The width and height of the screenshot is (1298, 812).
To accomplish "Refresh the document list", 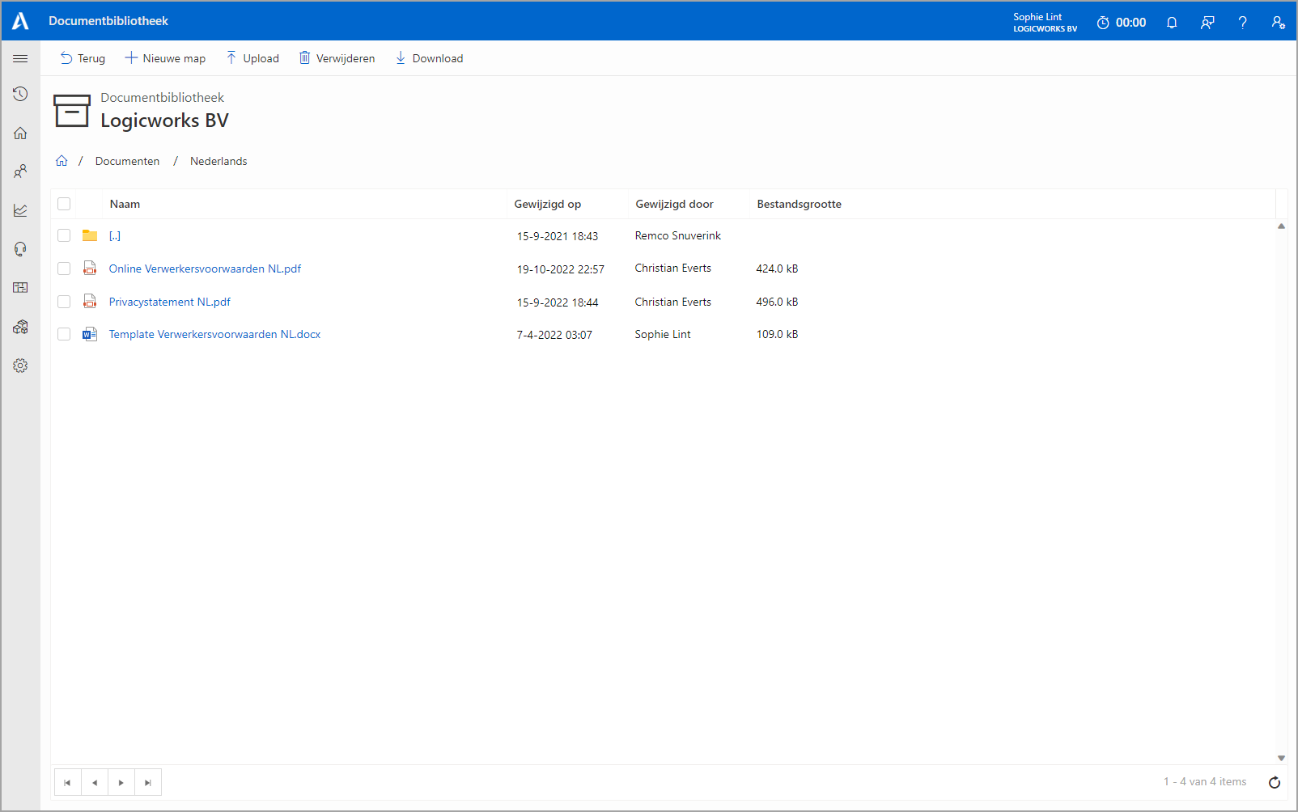I will (x=1274, y=782).
